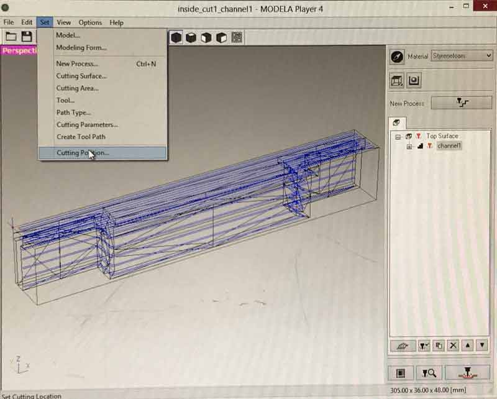Image resolution: width=497 pixels, height=399 pixels.
Task: Choose Create Tool Path menu entry
Action: point(103,137)
